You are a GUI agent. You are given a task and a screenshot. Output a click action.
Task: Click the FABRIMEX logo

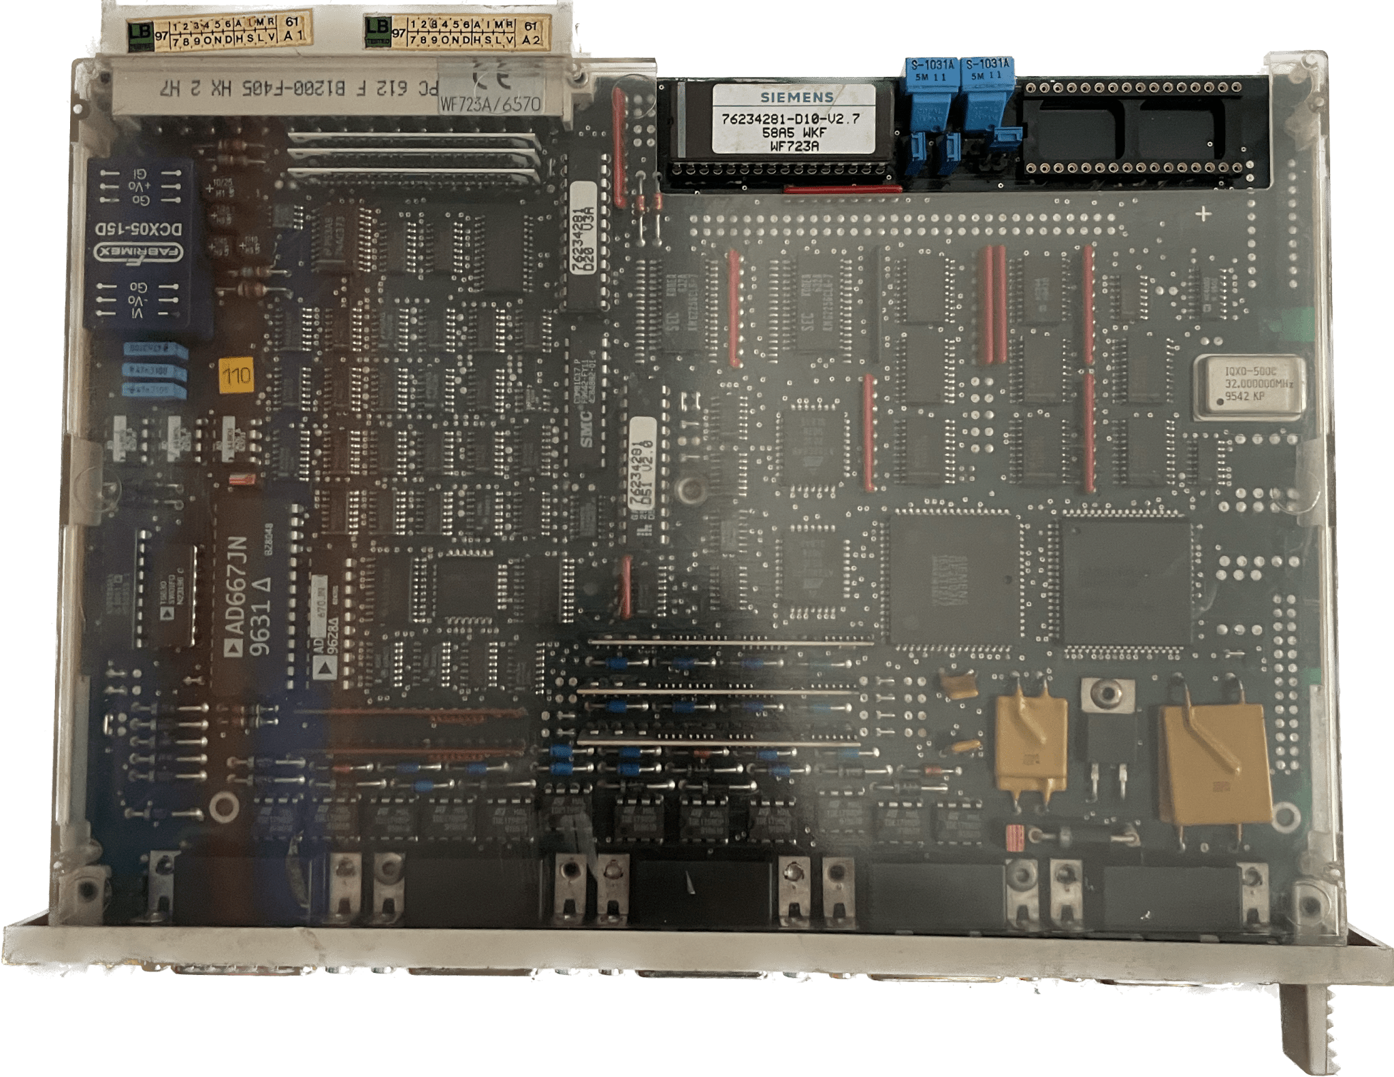[x=138, y=252]
